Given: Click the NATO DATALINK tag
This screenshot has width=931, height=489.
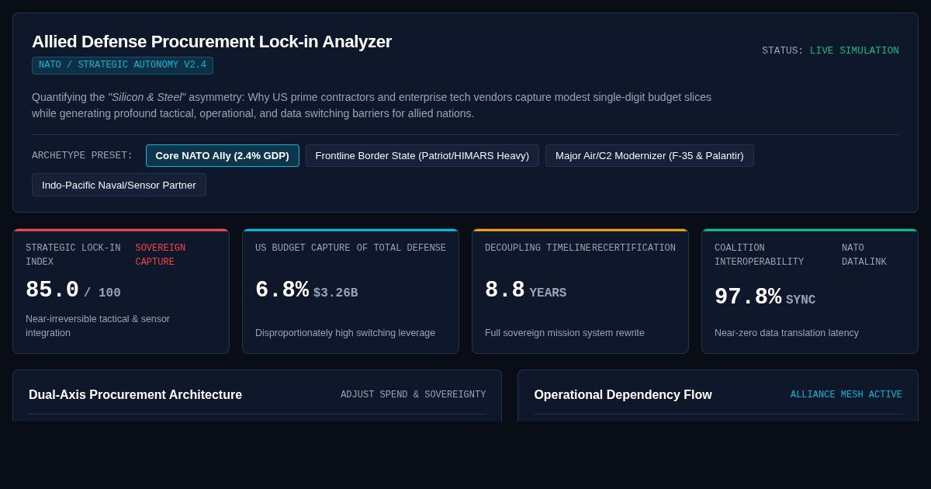Looking at the screenshot, I should (864, 255).
